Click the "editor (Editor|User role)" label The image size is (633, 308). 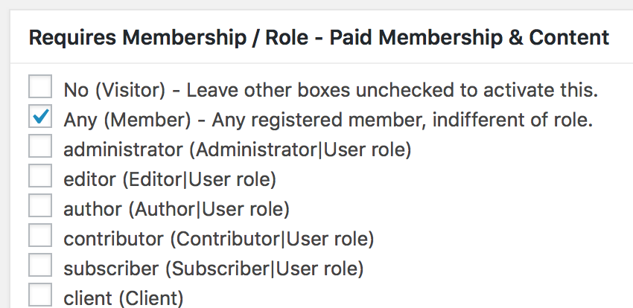[x=170, y=179]
